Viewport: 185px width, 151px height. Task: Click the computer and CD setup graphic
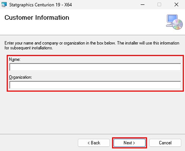tap(174, 22)
